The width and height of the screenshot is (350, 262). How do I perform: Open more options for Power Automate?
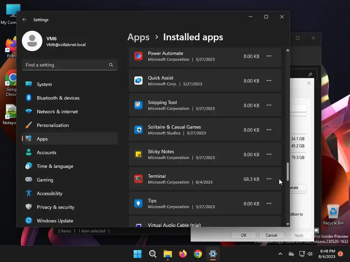[x=269, y=56]
